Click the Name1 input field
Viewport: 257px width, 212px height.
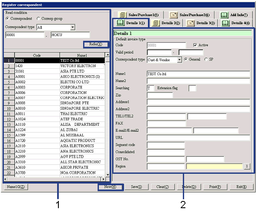(198, 74)
